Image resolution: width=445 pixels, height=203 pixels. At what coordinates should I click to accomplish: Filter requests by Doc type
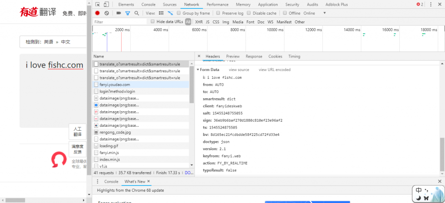click(x=261, y=22)
